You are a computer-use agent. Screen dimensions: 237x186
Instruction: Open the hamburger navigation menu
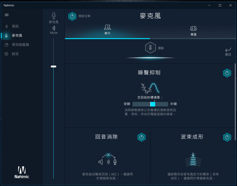pos(7,15)
